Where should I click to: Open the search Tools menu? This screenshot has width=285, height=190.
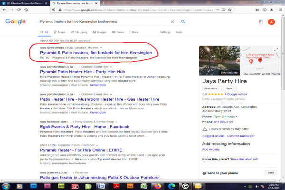pos(179,32)
